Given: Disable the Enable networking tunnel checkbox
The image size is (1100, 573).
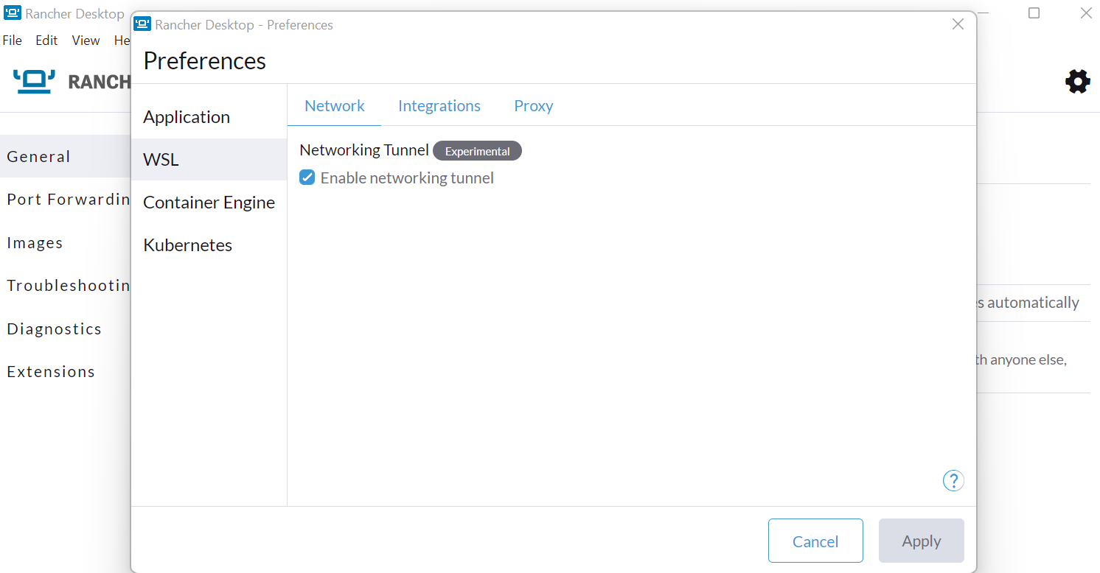Looking at the screenshot, I should (307, 177).
